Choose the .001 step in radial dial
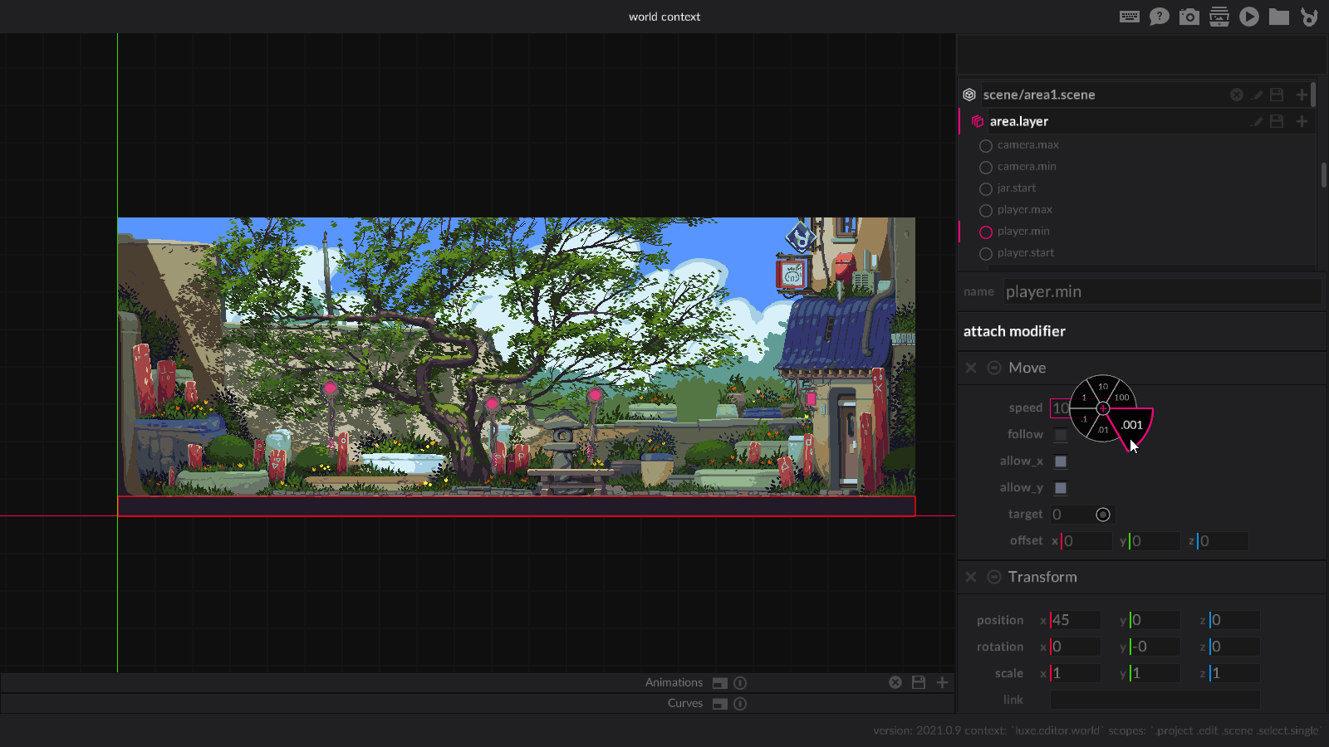Screen dimensions: 1329x747 pos(1132,425)
